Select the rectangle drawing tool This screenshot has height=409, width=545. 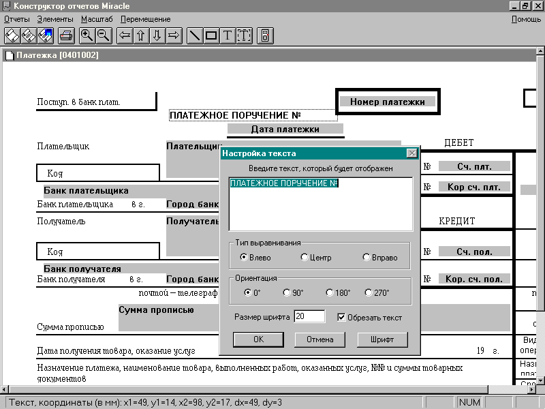click(x=211, y=35)
